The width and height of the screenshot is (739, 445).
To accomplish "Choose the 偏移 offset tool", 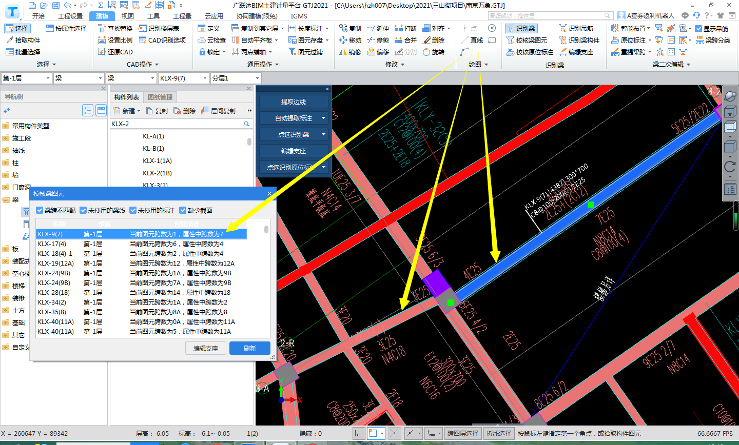I will pyautogui.click(x=378, y=52).
